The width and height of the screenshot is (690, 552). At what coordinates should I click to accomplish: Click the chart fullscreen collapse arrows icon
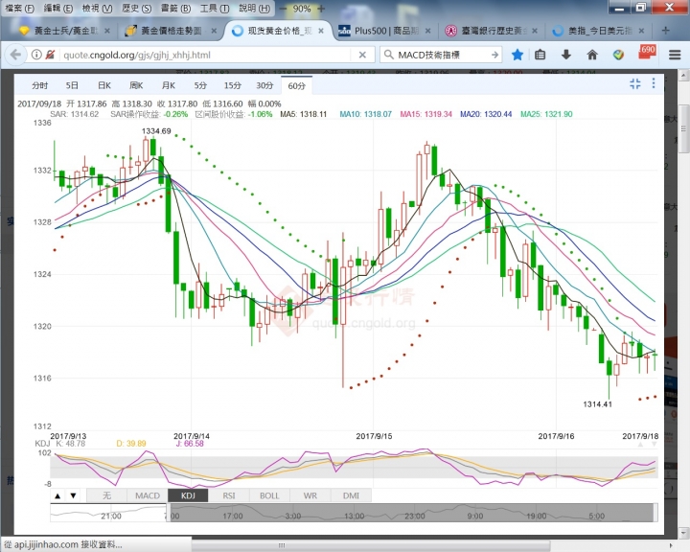[x=634, y=84]
